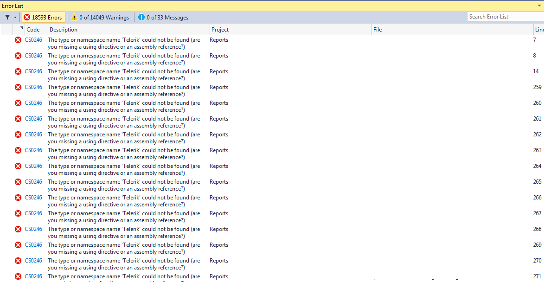
Task: Click the error icon in the line 270 row
Action: [18, 261]
